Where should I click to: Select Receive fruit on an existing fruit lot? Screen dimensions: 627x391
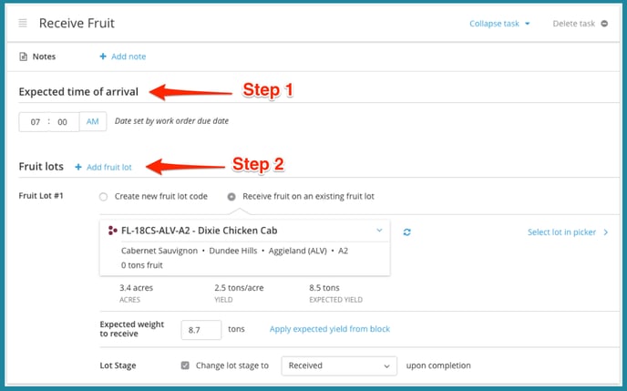coord(231,197)
